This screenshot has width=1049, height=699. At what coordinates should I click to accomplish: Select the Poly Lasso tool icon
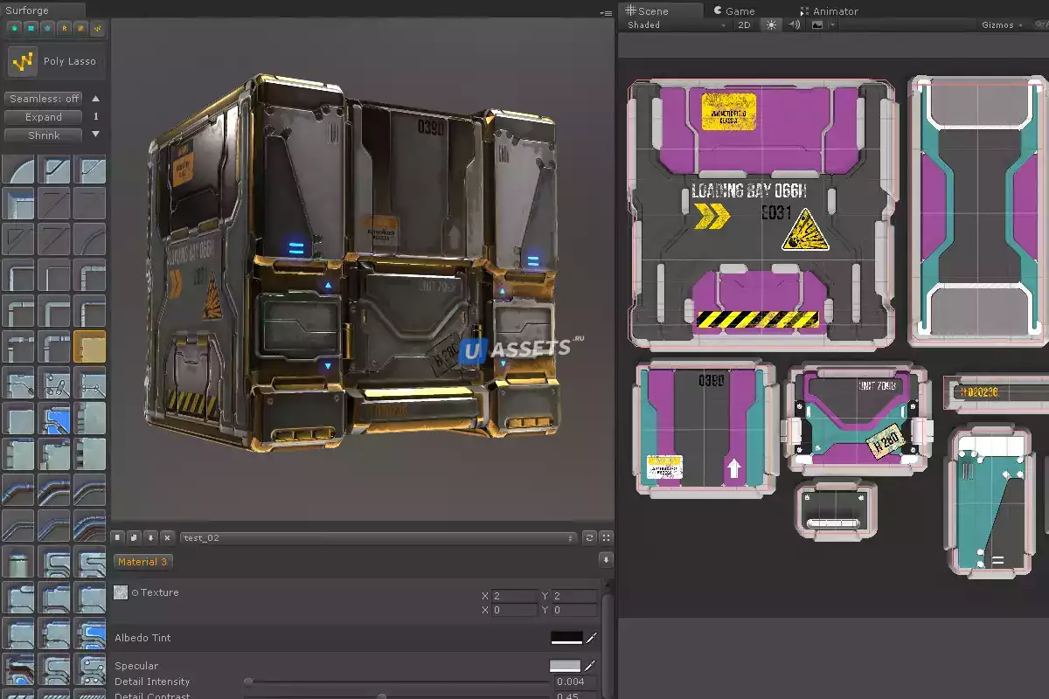point(24,61)
